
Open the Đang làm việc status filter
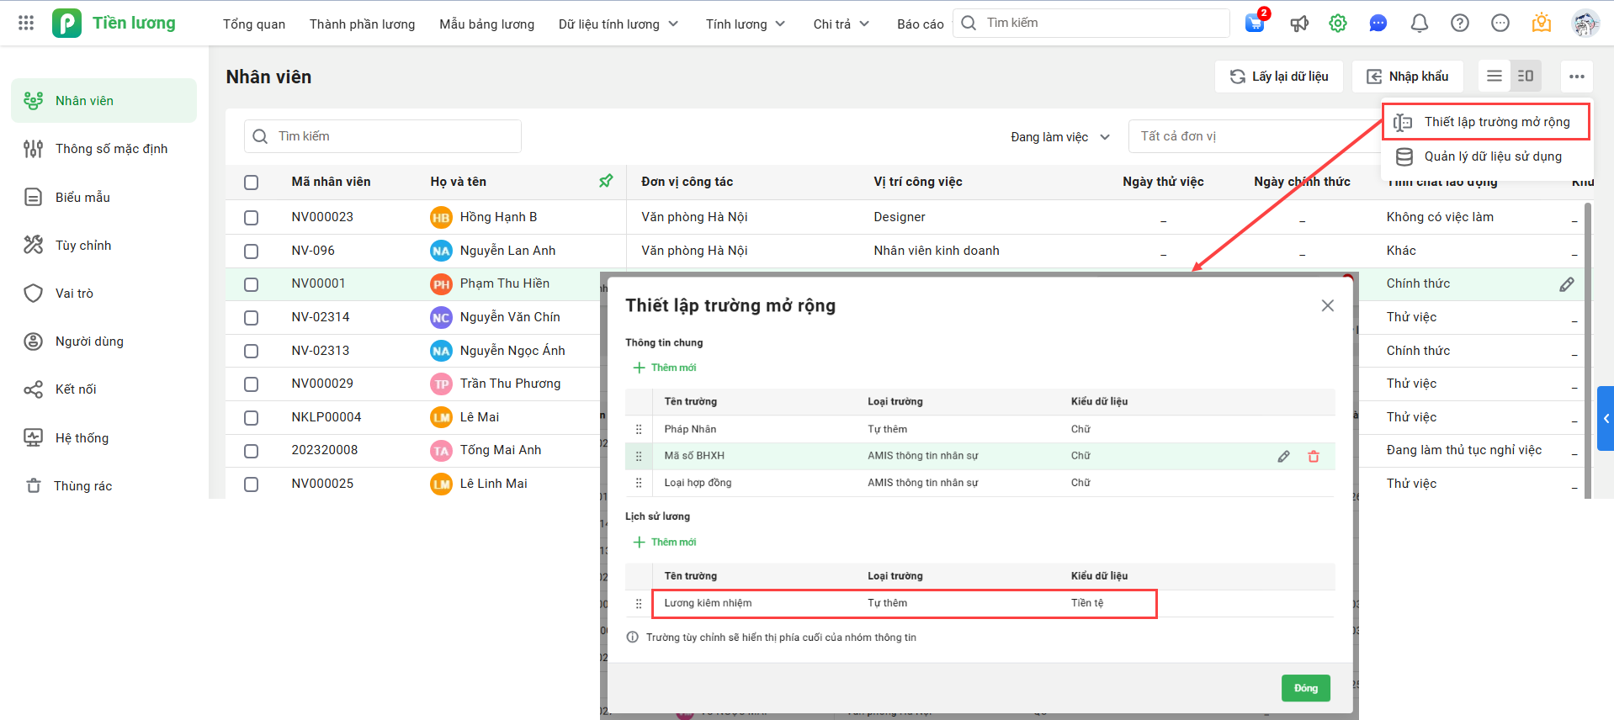coord(1060,136)
